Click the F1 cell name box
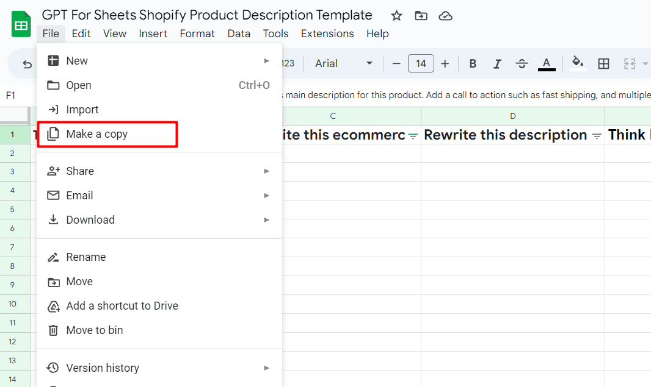The image size is (651, 387). point(11,95)
